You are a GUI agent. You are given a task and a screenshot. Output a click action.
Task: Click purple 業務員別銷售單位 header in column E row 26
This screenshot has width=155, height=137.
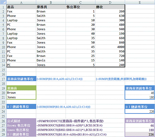point(140,121)
